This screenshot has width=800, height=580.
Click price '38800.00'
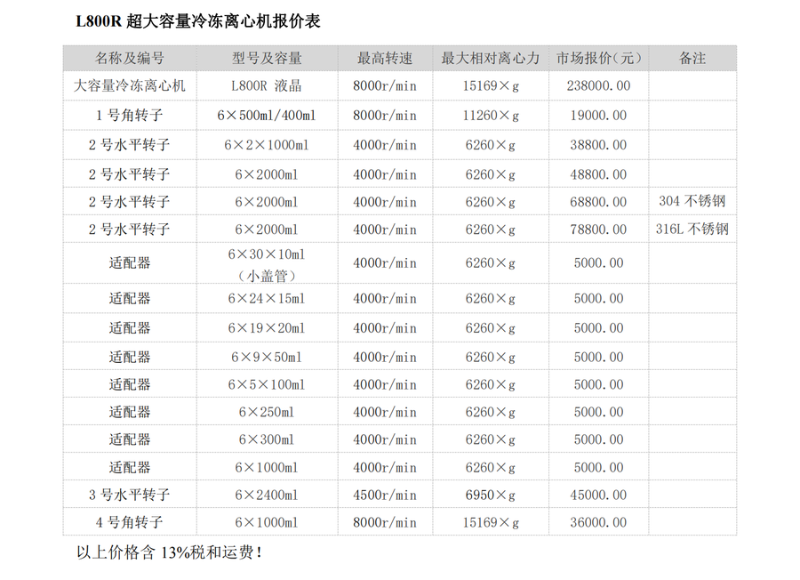coord(598,145)
